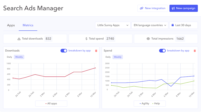Click the calendar icon in date filter
201x112 pixels.
pos(173,25)
